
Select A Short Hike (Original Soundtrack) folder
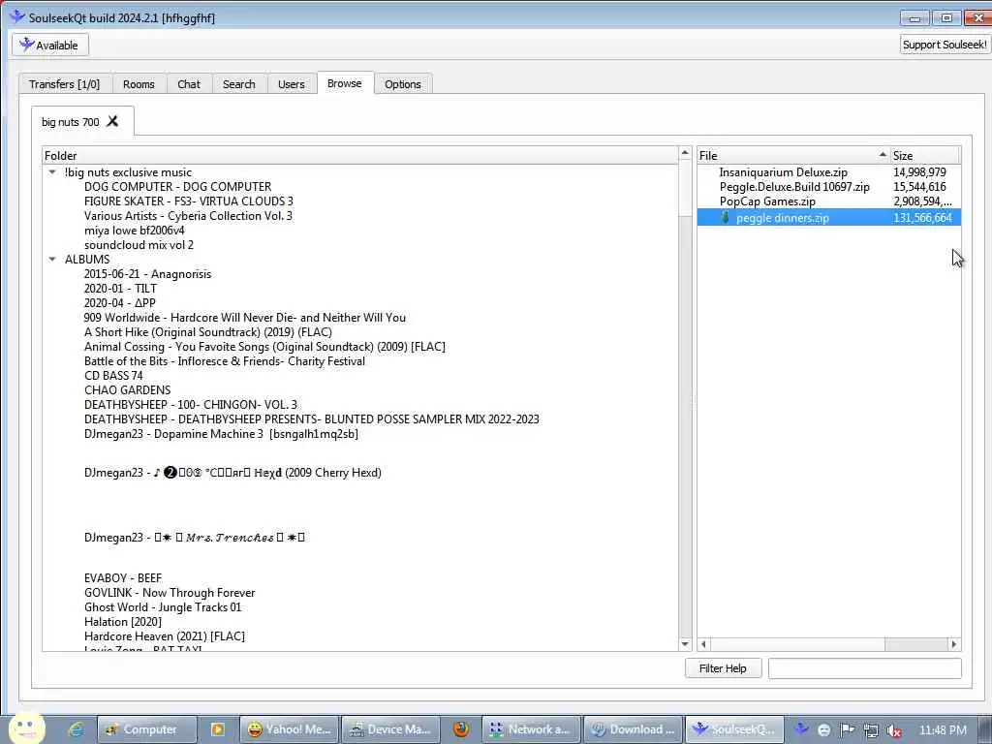207,332
